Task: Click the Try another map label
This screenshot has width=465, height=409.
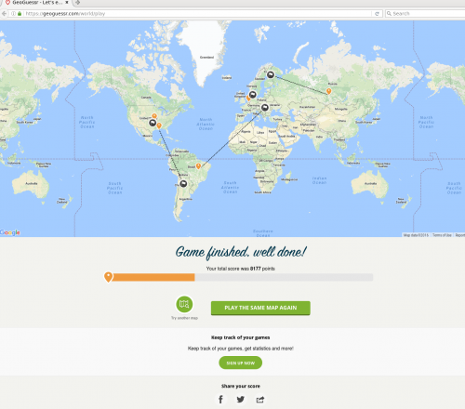Action: tap(184, 318)
